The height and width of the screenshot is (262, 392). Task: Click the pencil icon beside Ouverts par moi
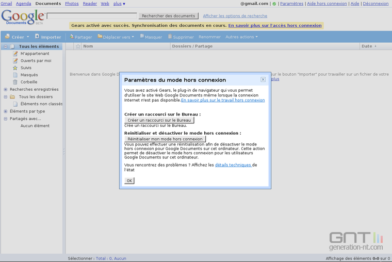(x=15, y=60)
